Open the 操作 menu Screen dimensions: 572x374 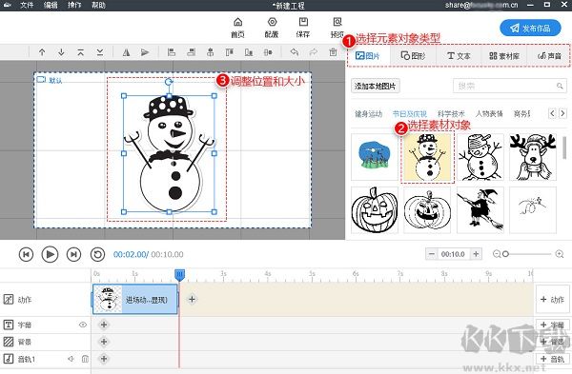(74, 5)
